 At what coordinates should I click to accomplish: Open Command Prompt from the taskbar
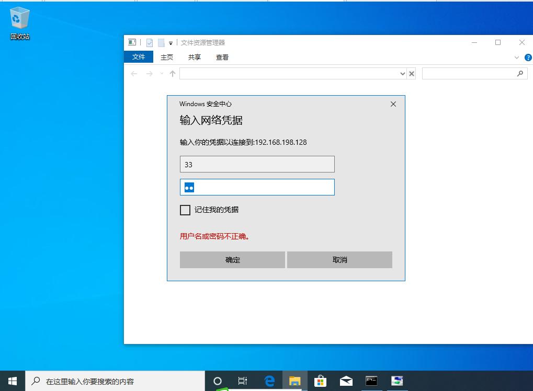pos(371,381)
